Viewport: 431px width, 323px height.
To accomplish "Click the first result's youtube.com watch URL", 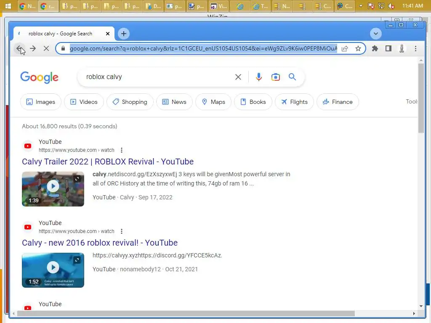I will 77,150.
